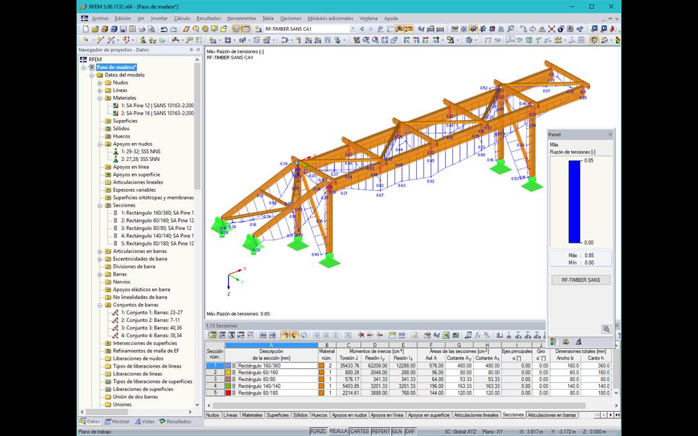
Task: Click the Print icon in toolbar
Action: 142,29
